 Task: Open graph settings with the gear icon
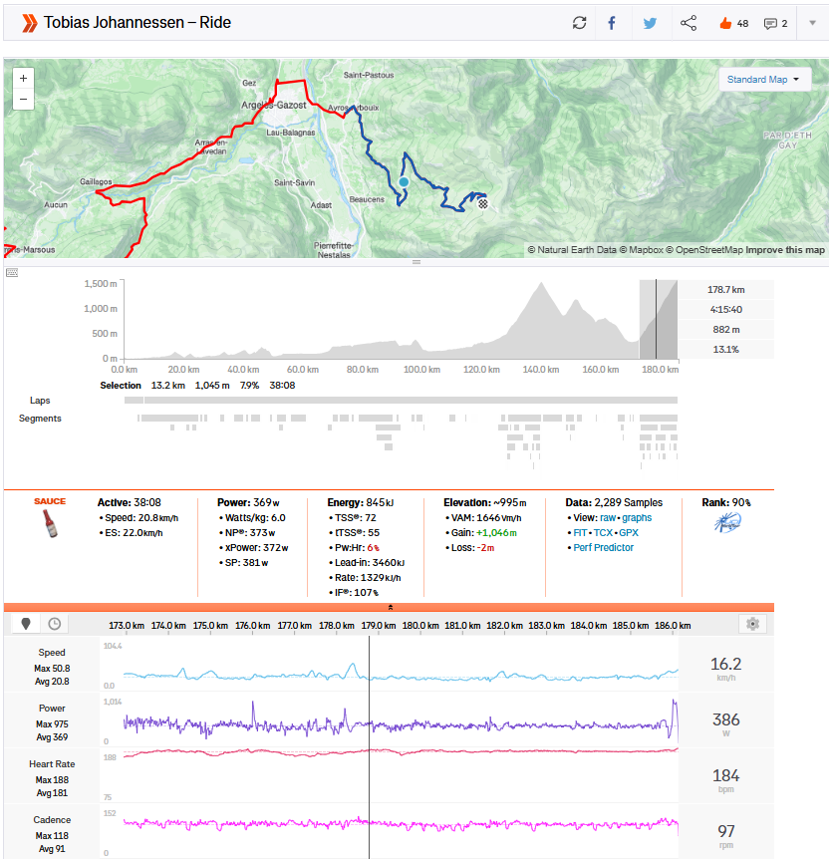point(754,623)
